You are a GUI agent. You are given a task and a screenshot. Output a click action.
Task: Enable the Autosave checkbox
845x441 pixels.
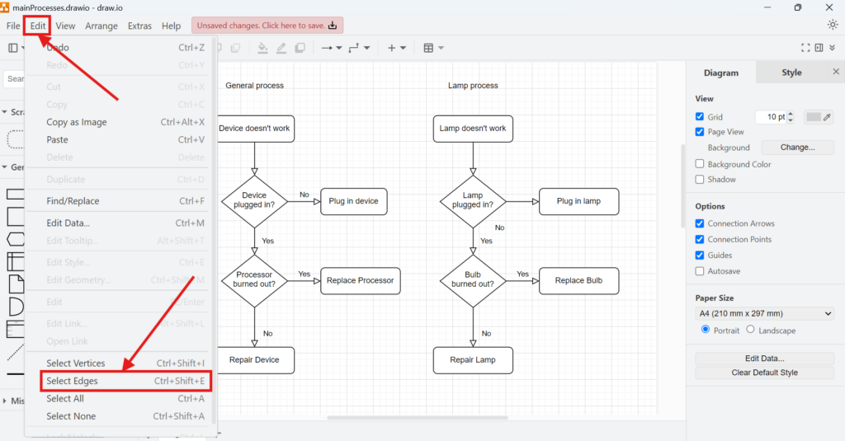click(700, 271)
